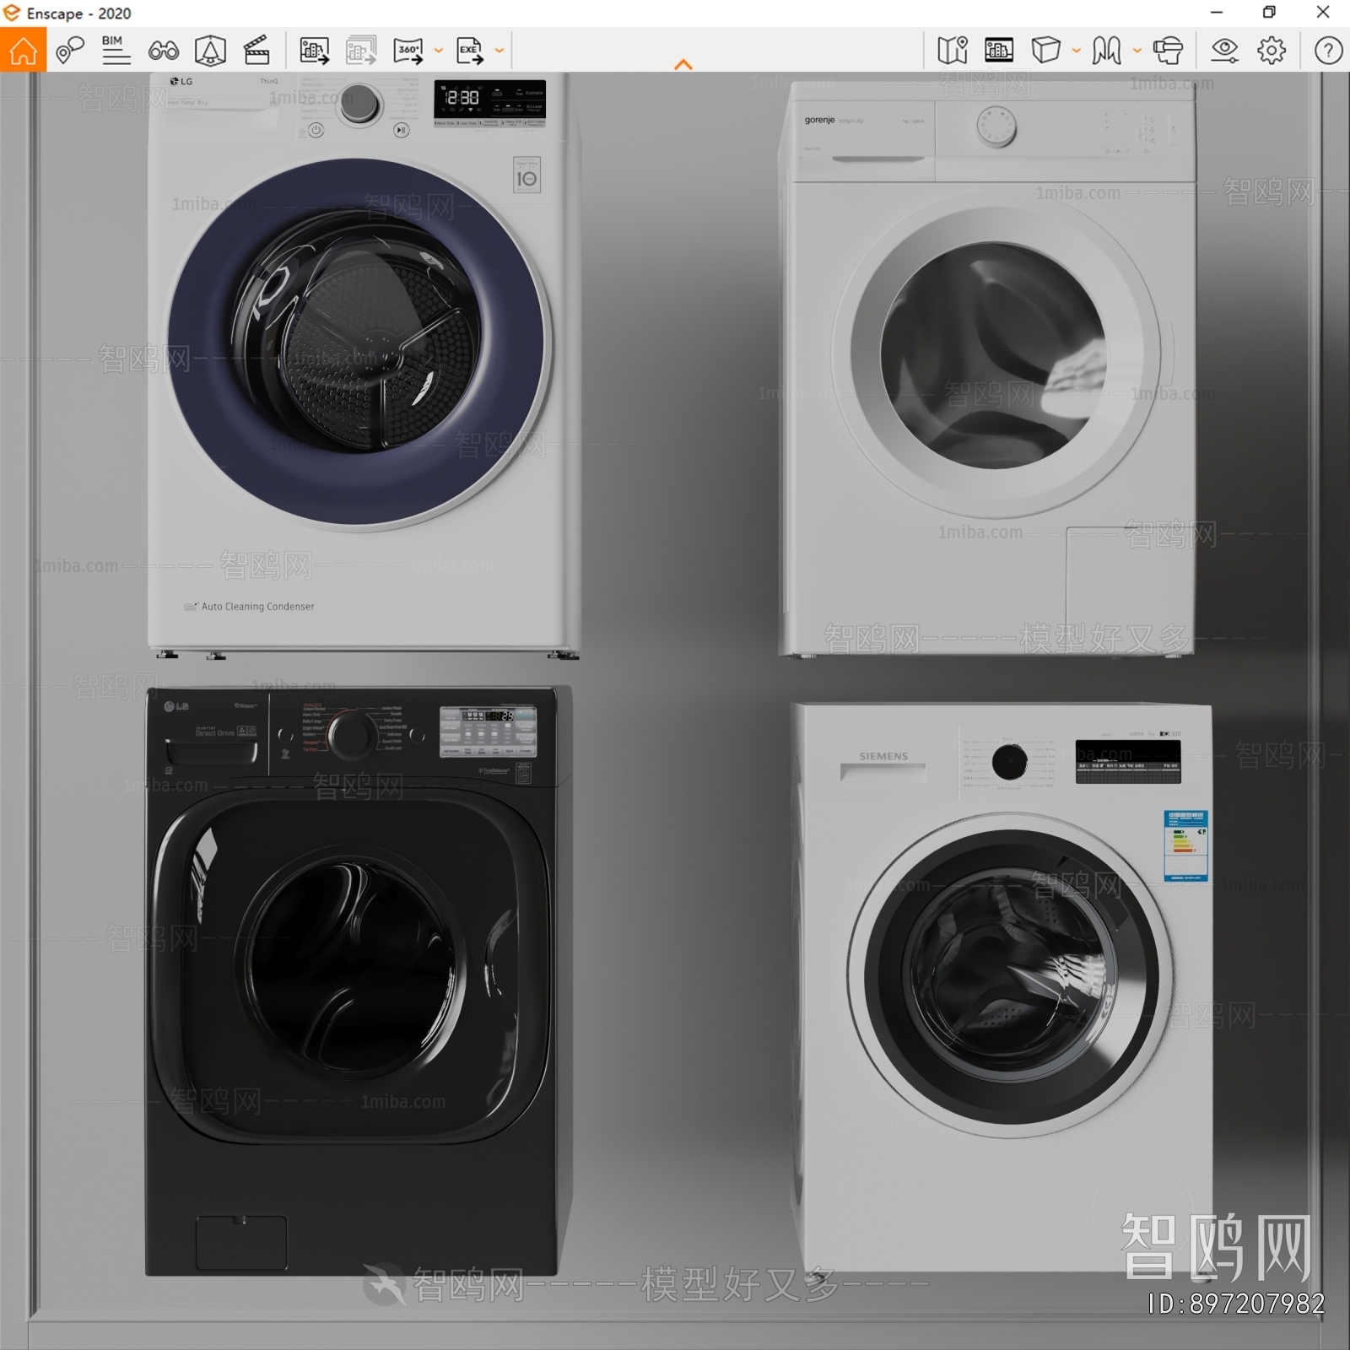
Task: Click the Enscape logo in title bar
Action: click(12, 13)
